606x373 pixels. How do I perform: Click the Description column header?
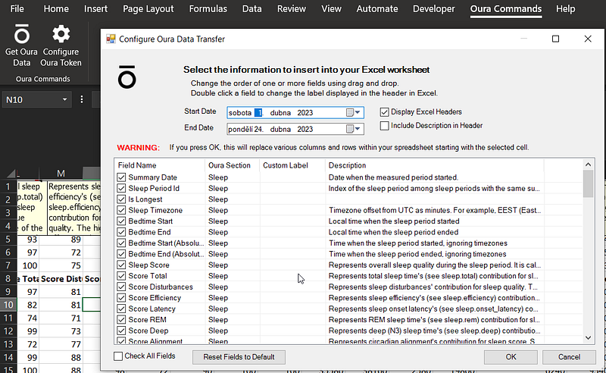click(434, 165)
